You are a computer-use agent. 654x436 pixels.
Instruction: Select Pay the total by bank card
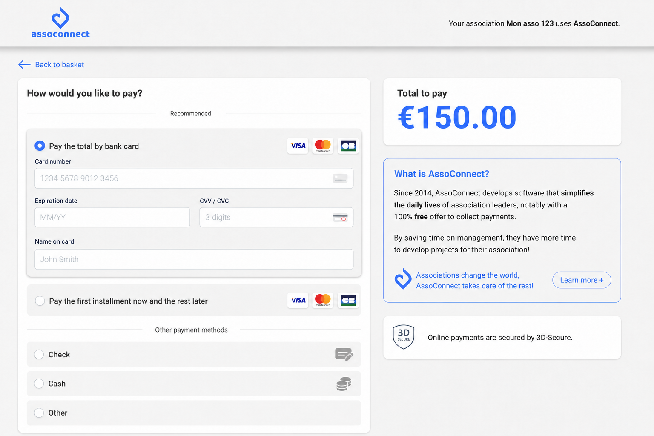coord(40,146)
